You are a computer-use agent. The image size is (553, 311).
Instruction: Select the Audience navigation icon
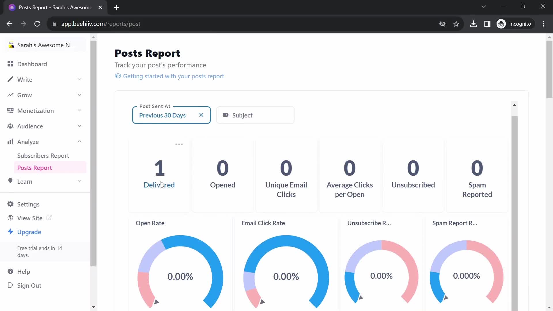coord(10,126)
